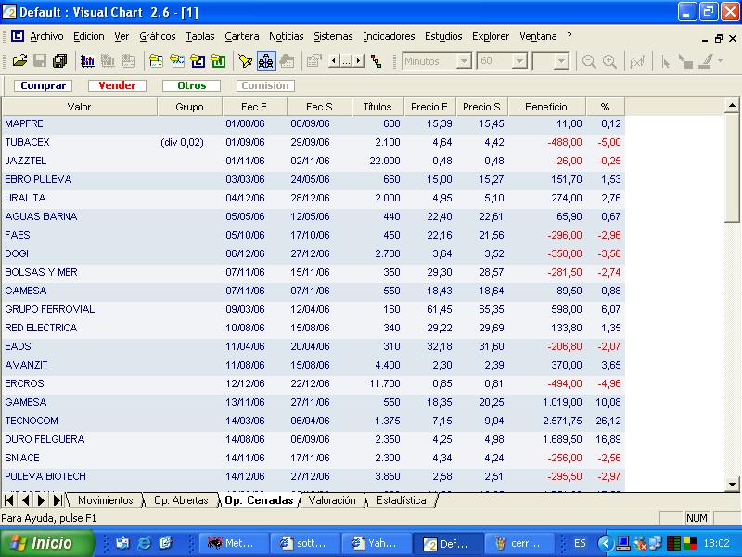Click the Visual Chart document icon in menu bar
The height and width of the screenshot is (557, 742).
[17, 36]
